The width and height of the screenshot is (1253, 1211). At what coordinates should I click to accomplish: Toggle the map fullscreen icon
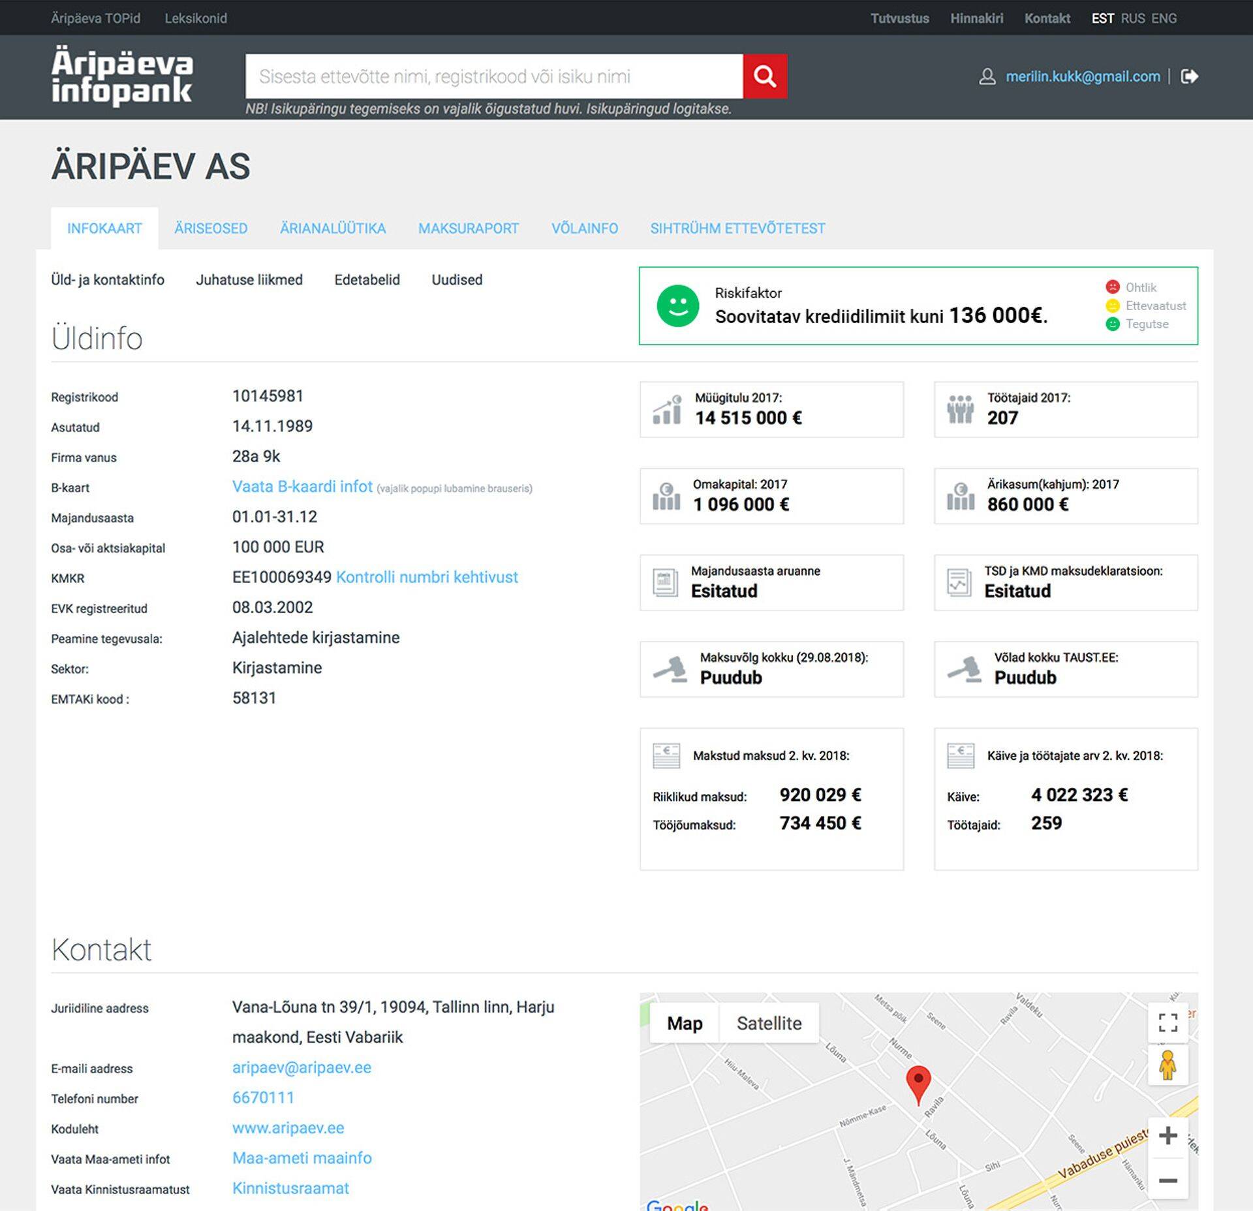point(1168,1022)
